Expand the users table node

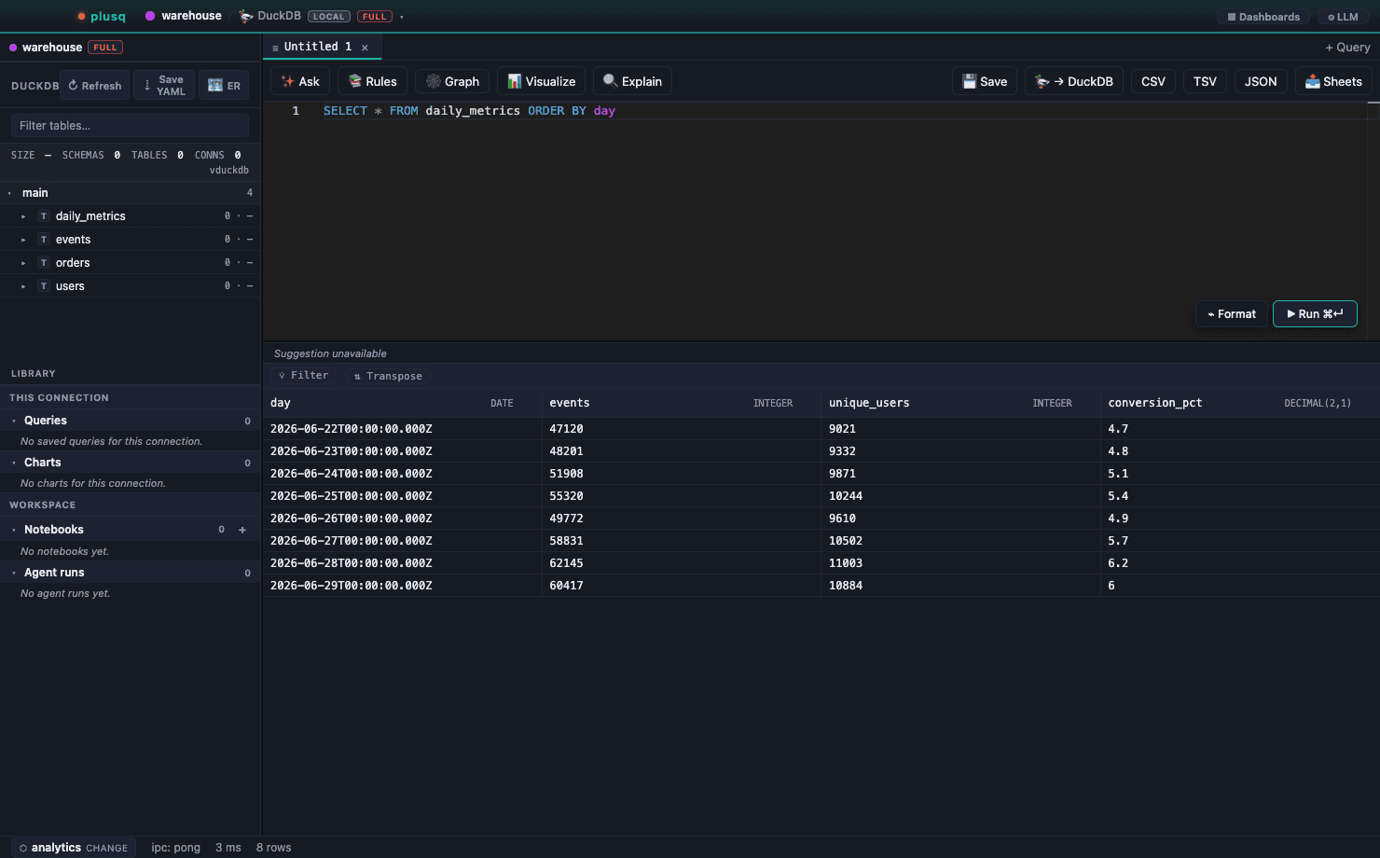point(24,286)
